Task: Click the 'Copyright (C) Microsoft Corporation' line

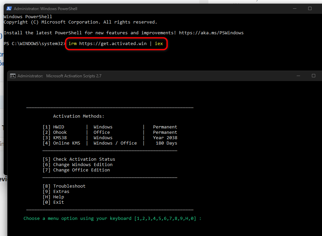Action: [x=81, y=22]
